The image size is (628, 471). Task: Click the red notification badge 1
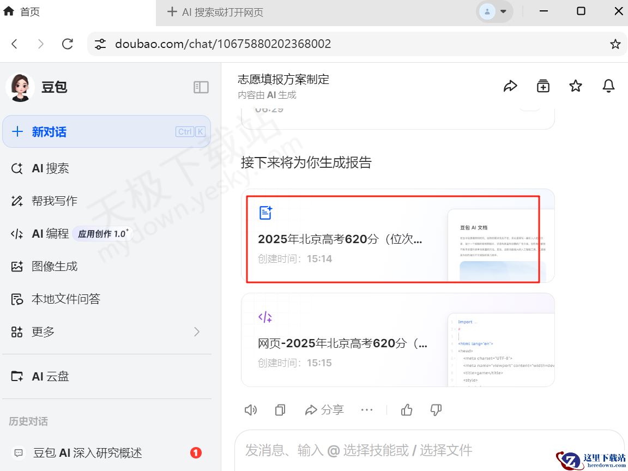click(196, 452)
